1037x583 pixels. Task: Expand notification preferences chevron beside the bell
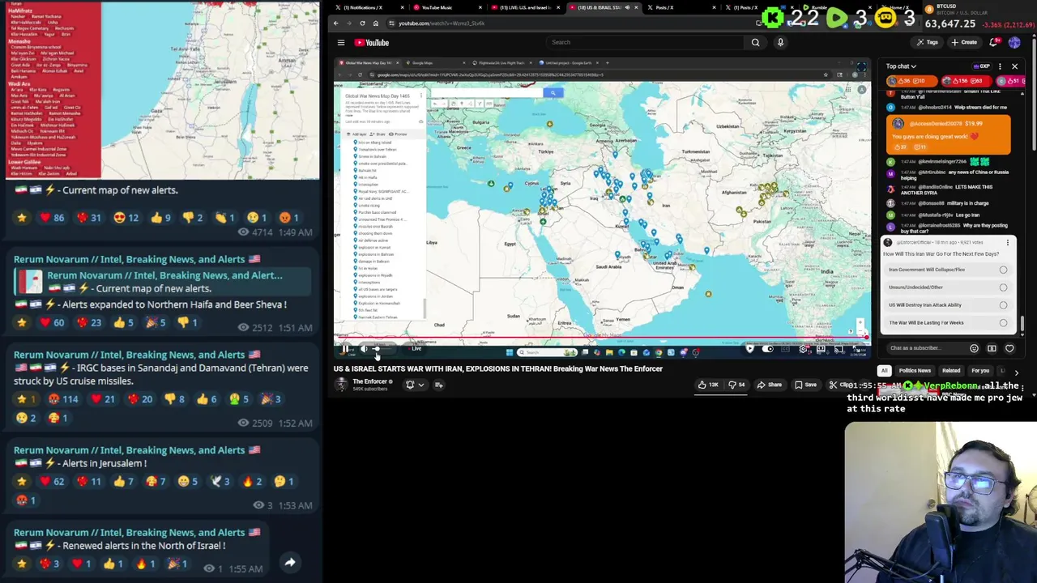(420, 385)
